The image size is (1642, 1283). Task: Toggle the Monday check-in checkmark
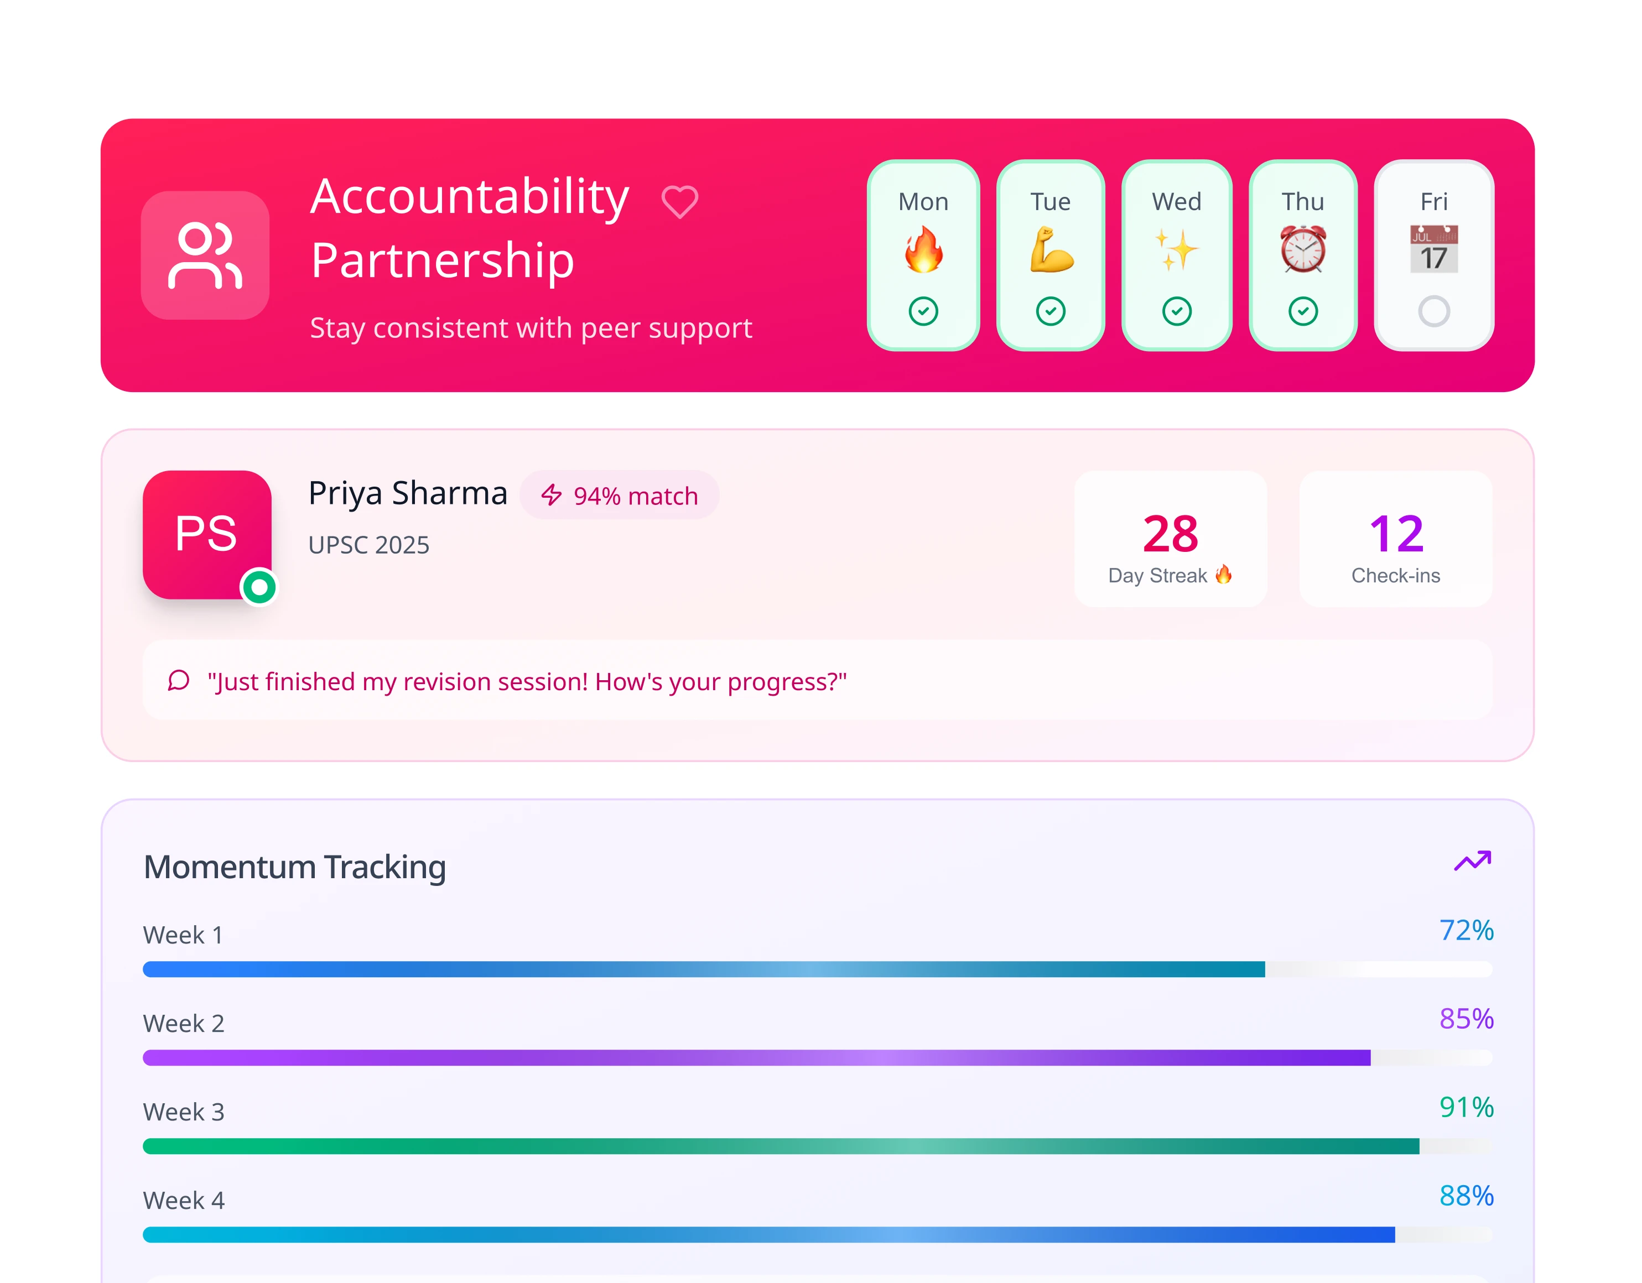[x=923, y=311]
